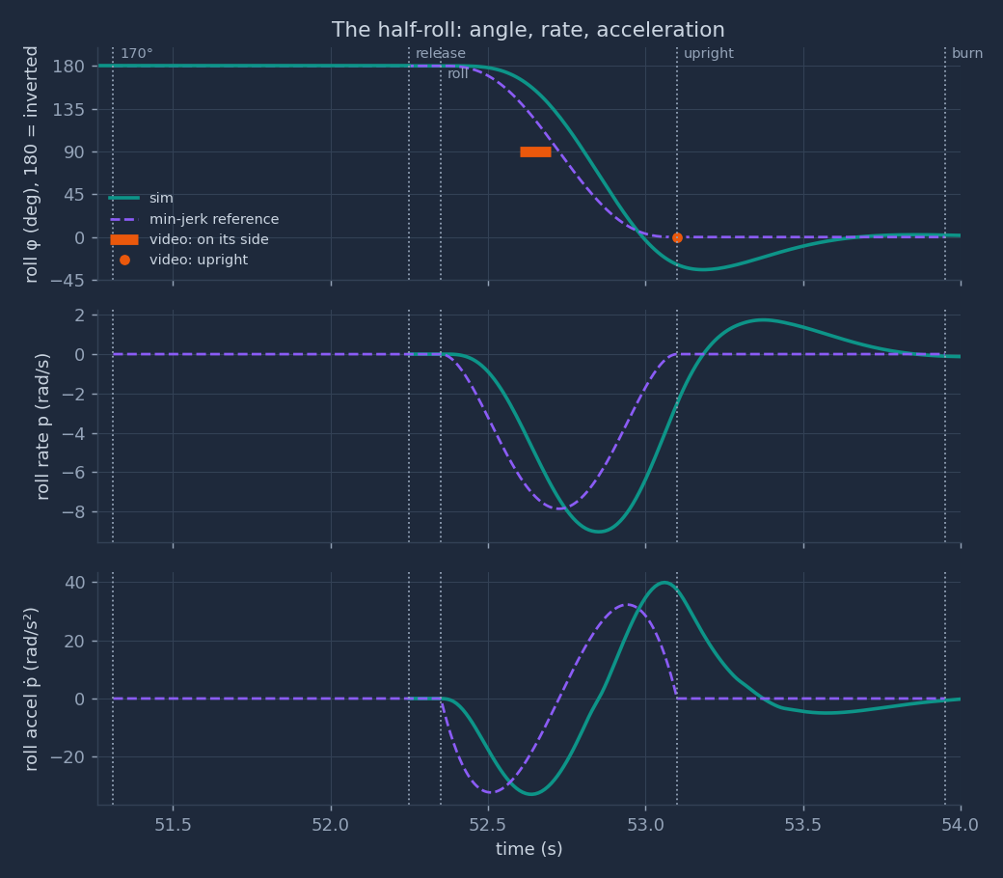Click the "roll" event label under release
The width and height of the screenshot is (1003, 878).
458,74
